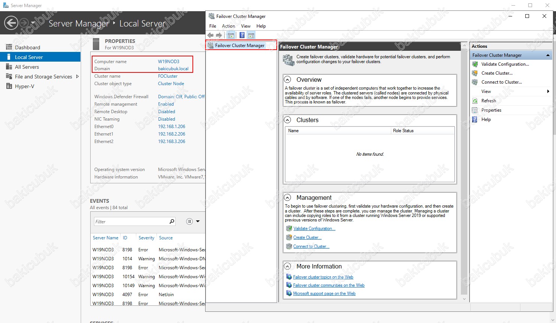This screenshot has width=556, height=323.
Task: Select Local Server in Server Manager sidebar
Action: 40,57
